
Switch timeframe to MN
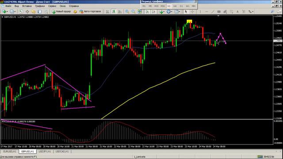194,6
